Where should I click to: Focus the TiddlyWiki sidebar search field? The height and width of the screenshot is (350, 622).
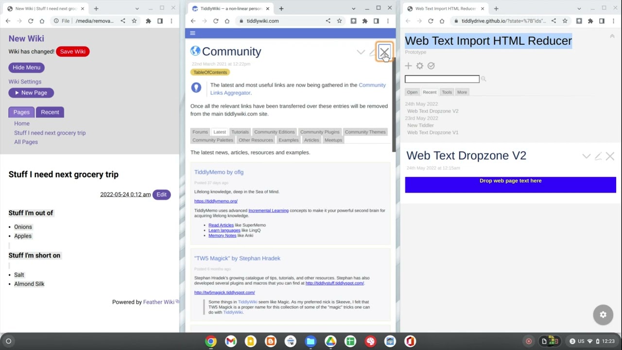tap(442, 79)
